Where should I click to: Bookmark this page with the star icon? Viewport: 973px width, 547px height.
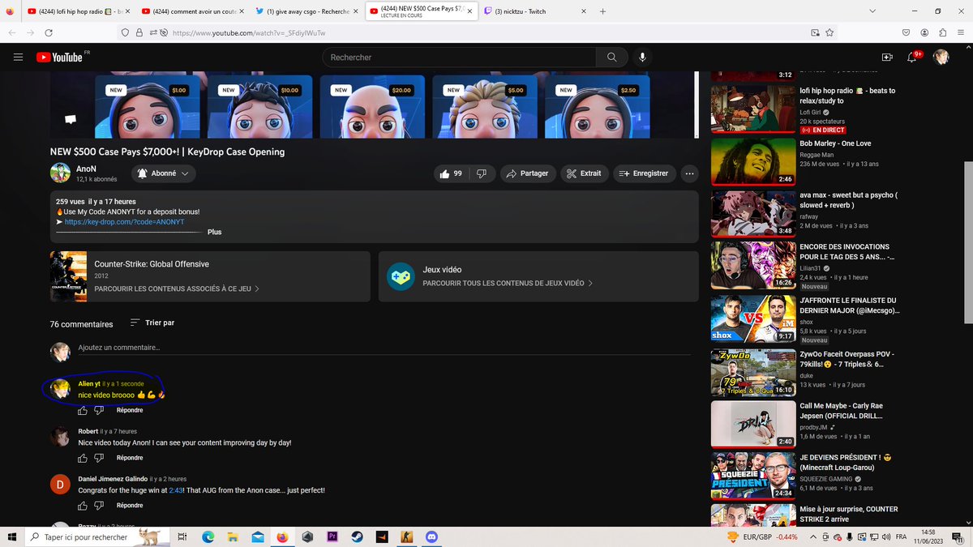point(829,32)
